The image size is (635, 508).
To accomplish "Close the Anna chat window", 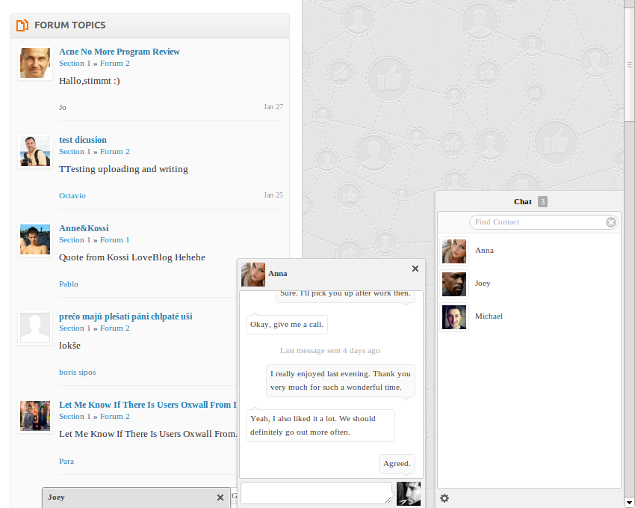I will 415,269.
